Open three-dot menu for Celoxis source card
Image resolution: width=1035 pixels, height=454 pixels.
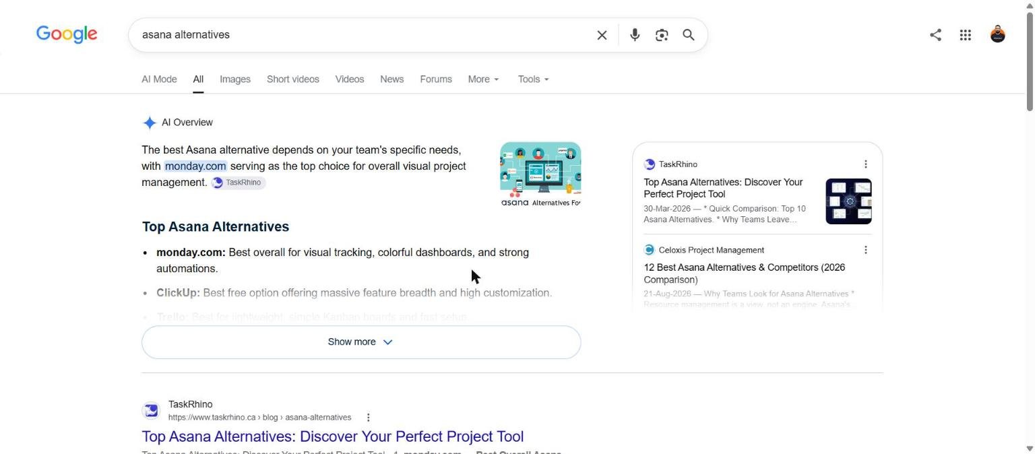point(866,250)
